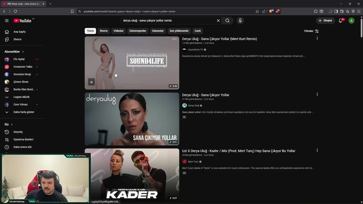Open Daha sonra izle watch later
Viewport: 363px width, 204px height.
(22, 147)
